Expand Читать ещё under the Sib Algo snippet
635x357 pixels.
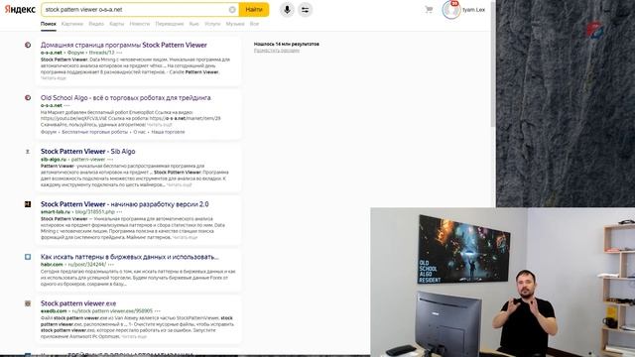pyautogui.click(x=179, y=185)
